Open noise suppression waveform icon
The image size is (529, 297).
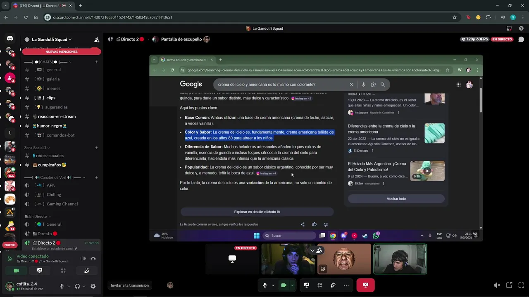pos(83,259)
